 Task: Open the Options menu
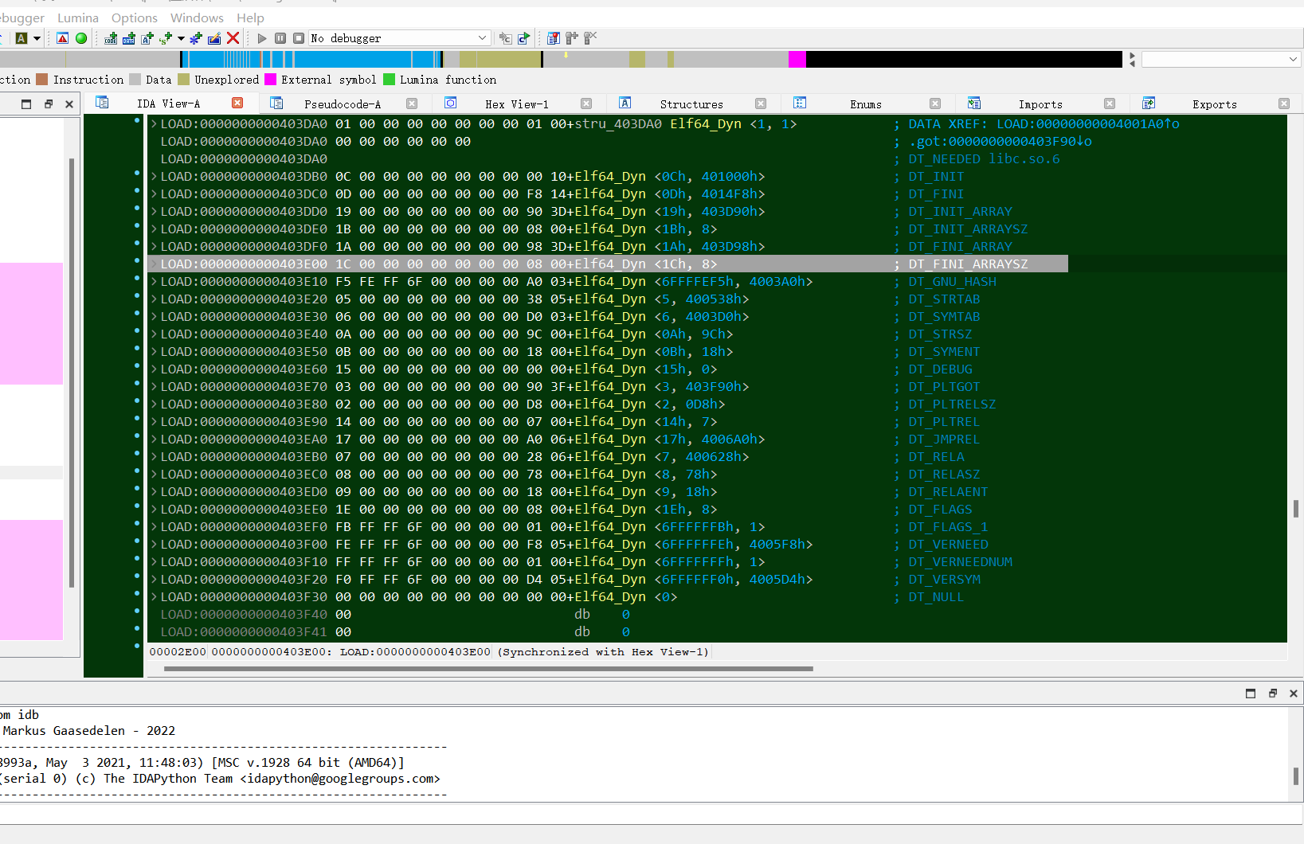135,18
